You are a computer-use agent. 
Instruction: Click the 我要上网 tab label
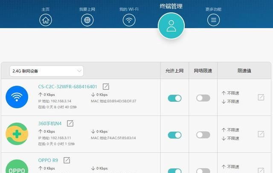point(87,9)
